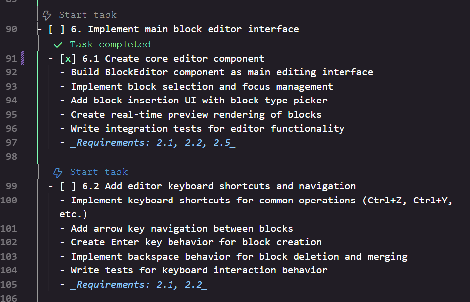Start task 6 via gray Start task label
The height and width of the screenshot is (302, 470).
(x=88, y=15)
